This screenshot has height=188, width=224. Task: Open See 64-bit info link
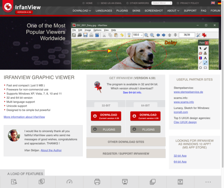[x=132, y=92]
